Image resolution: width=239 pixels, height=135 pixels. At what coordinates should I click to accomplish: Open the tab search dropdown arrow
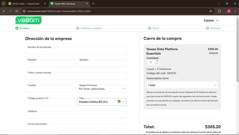pyautogui.click(x=3, y=4)
